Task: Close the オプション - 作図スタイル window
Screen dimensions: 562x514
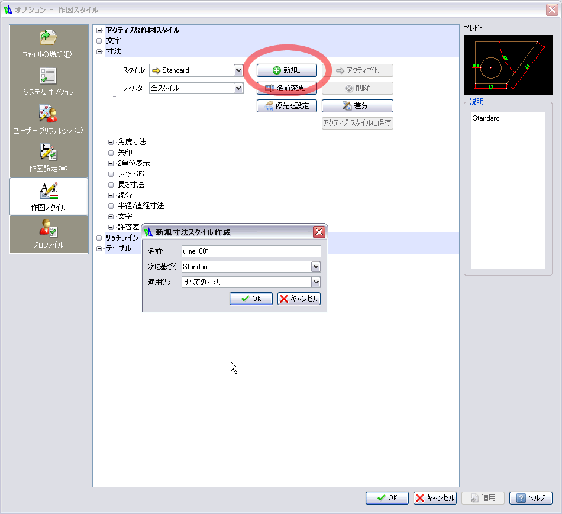Action: [x=552, y=9]
